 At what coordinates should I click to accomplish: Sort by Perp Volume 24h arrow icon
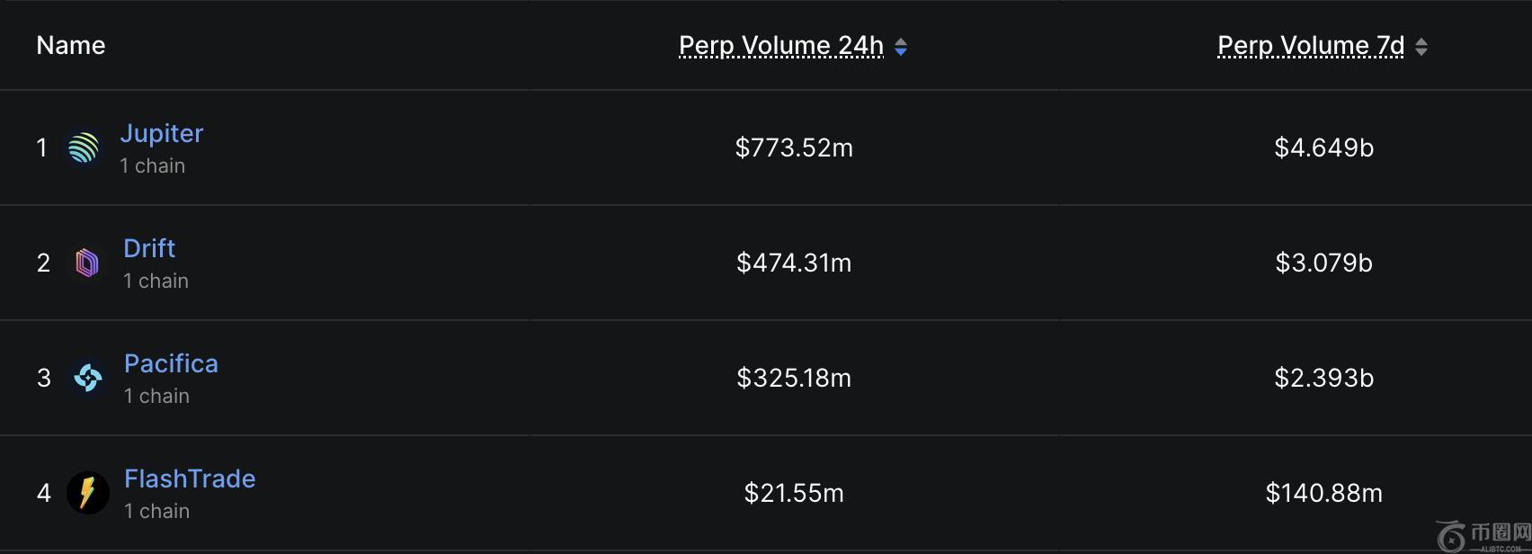[901, 47]
